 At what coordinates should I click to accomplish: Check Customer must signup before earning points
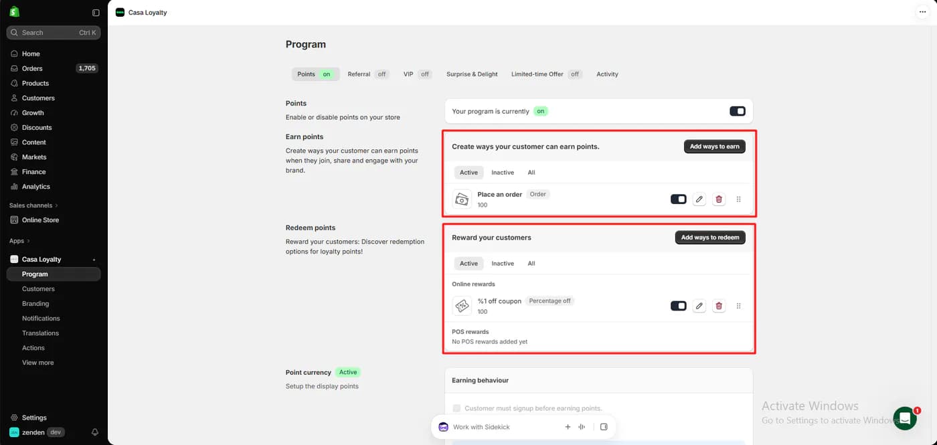click(456, 408)
